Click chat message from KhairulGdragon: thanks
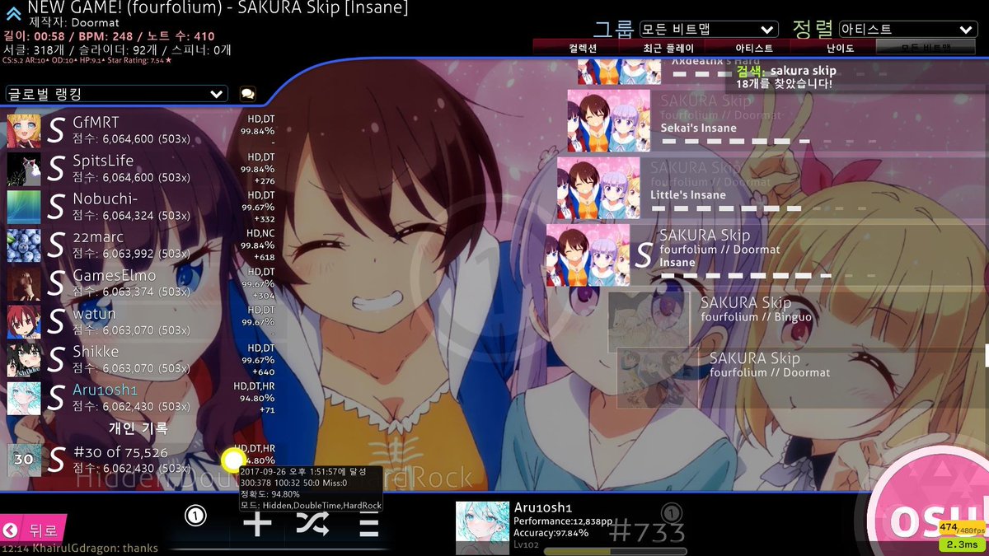 [81, 549]
